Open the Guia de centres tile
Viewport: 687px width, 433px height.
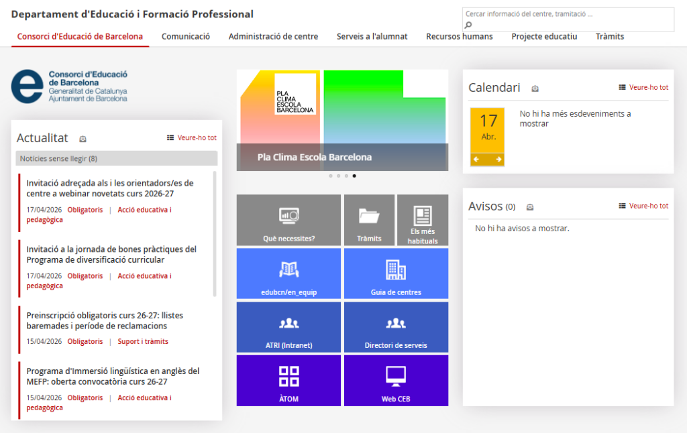[396, 273]
